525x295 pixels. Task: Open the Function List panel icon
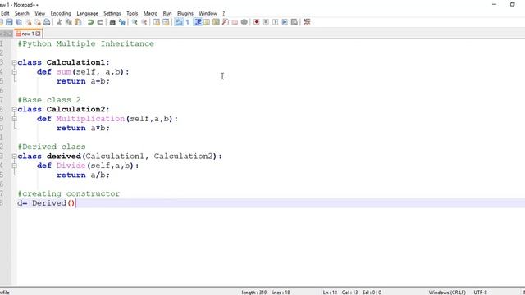click(226, 22)
